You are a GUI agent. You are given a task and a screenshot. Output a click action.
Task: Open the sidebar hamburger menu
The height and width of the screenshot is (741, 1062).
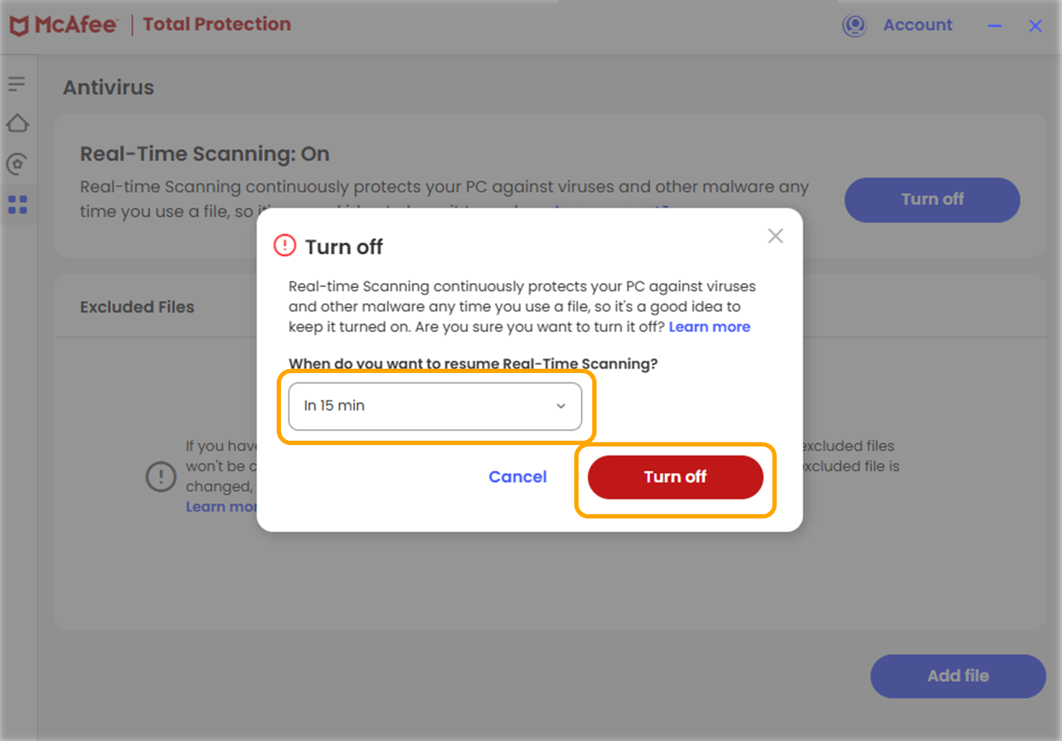tap(17, 84)
